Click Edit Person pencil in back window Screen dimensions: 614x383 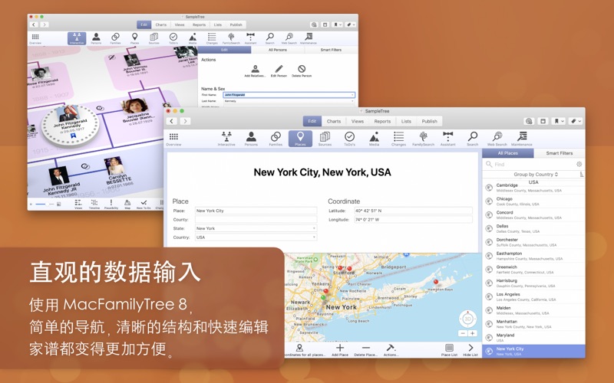(279, 71)
